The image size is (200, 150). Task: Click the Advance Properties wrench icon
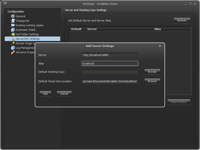[x=13, y=52]
